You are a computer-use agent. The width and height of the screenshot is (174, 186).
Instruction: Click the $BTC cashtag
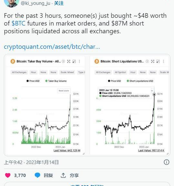pos(18,23)
